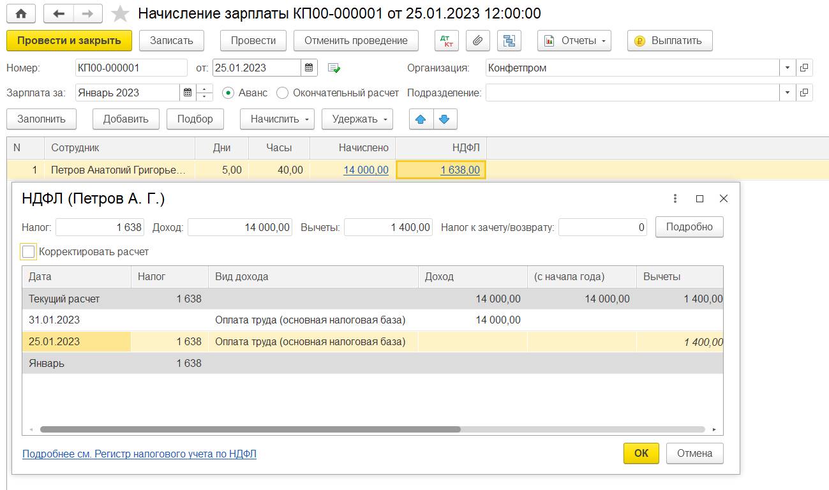Screen dimensions: 829x490
Task: Select the Аванс radio button
Action: click(228, 93)
